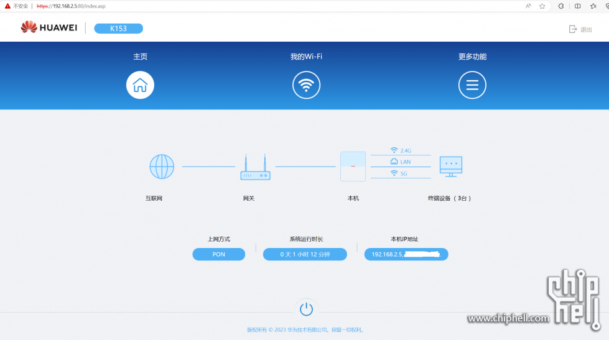Click the 系统运行时长 label

coord(306,239)
